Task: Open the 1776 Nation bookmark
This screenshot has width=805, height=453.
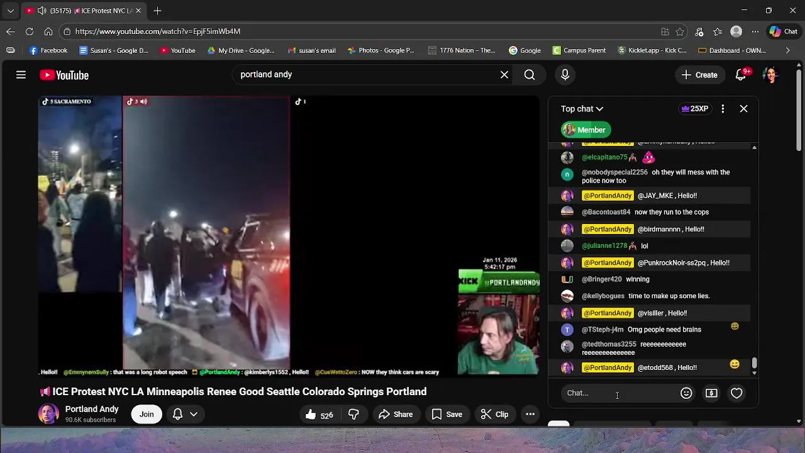Action: (x=462, y=50)
